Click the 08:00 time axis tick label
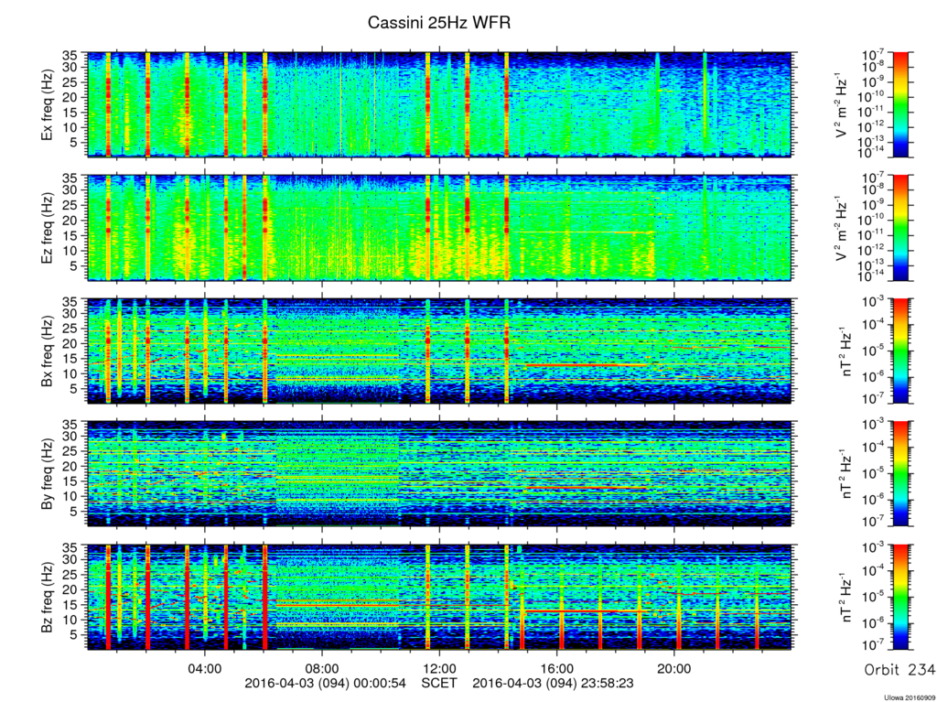 (x=322, y=668)
